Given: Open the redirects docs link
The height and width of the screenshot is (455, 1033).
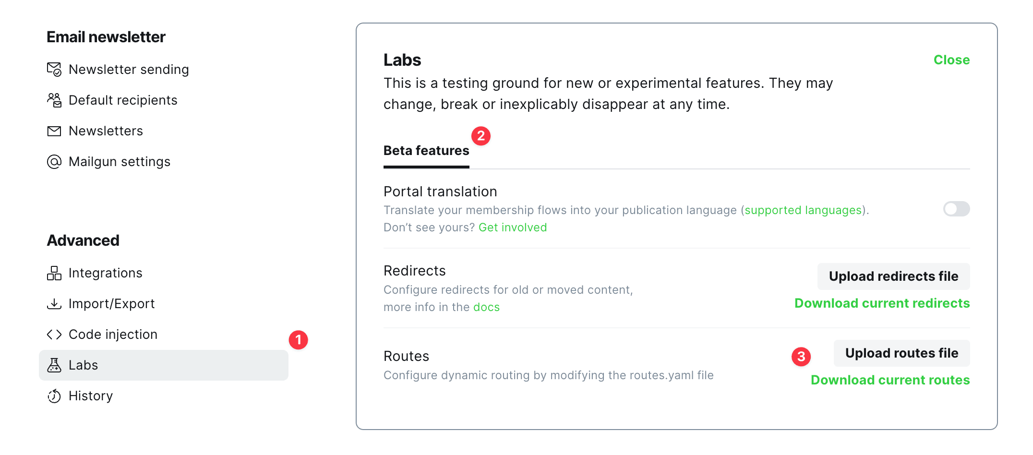Looking at the screenshot, I should (486, 307).
